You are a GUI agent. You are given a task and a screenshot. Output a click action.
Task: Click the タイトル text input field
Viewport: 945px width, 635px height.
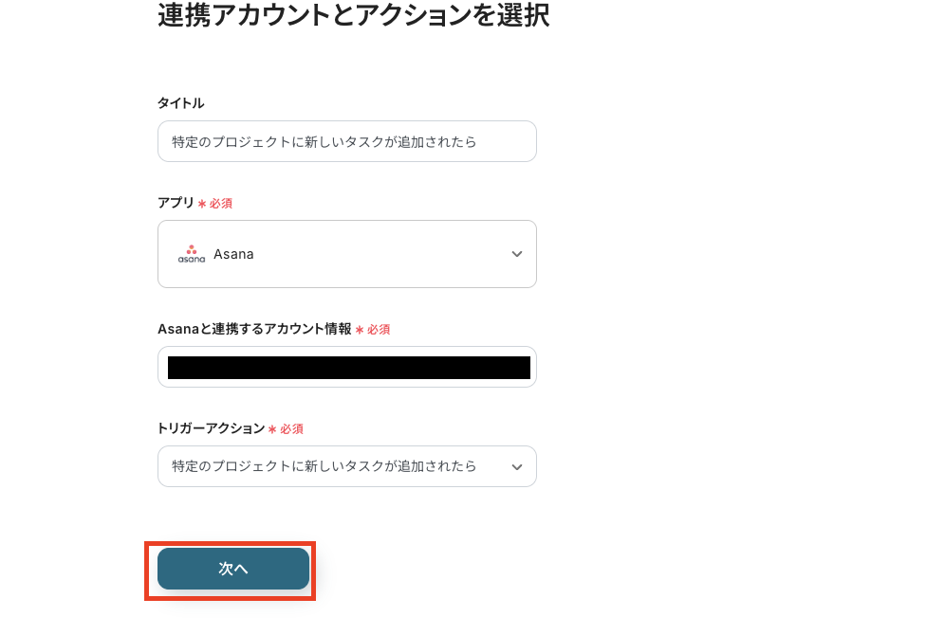346,141
